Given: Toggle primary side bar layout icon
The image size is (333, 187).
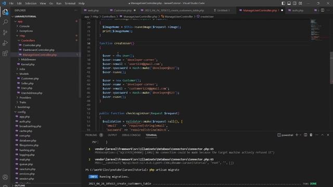Looking at the screenshot, I should (283, 3).
